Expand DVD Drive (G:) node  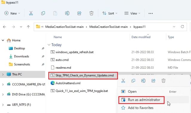(x=3, y=95)
